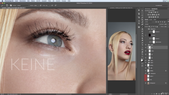Select the luminanz layer thumbnail

150,35
